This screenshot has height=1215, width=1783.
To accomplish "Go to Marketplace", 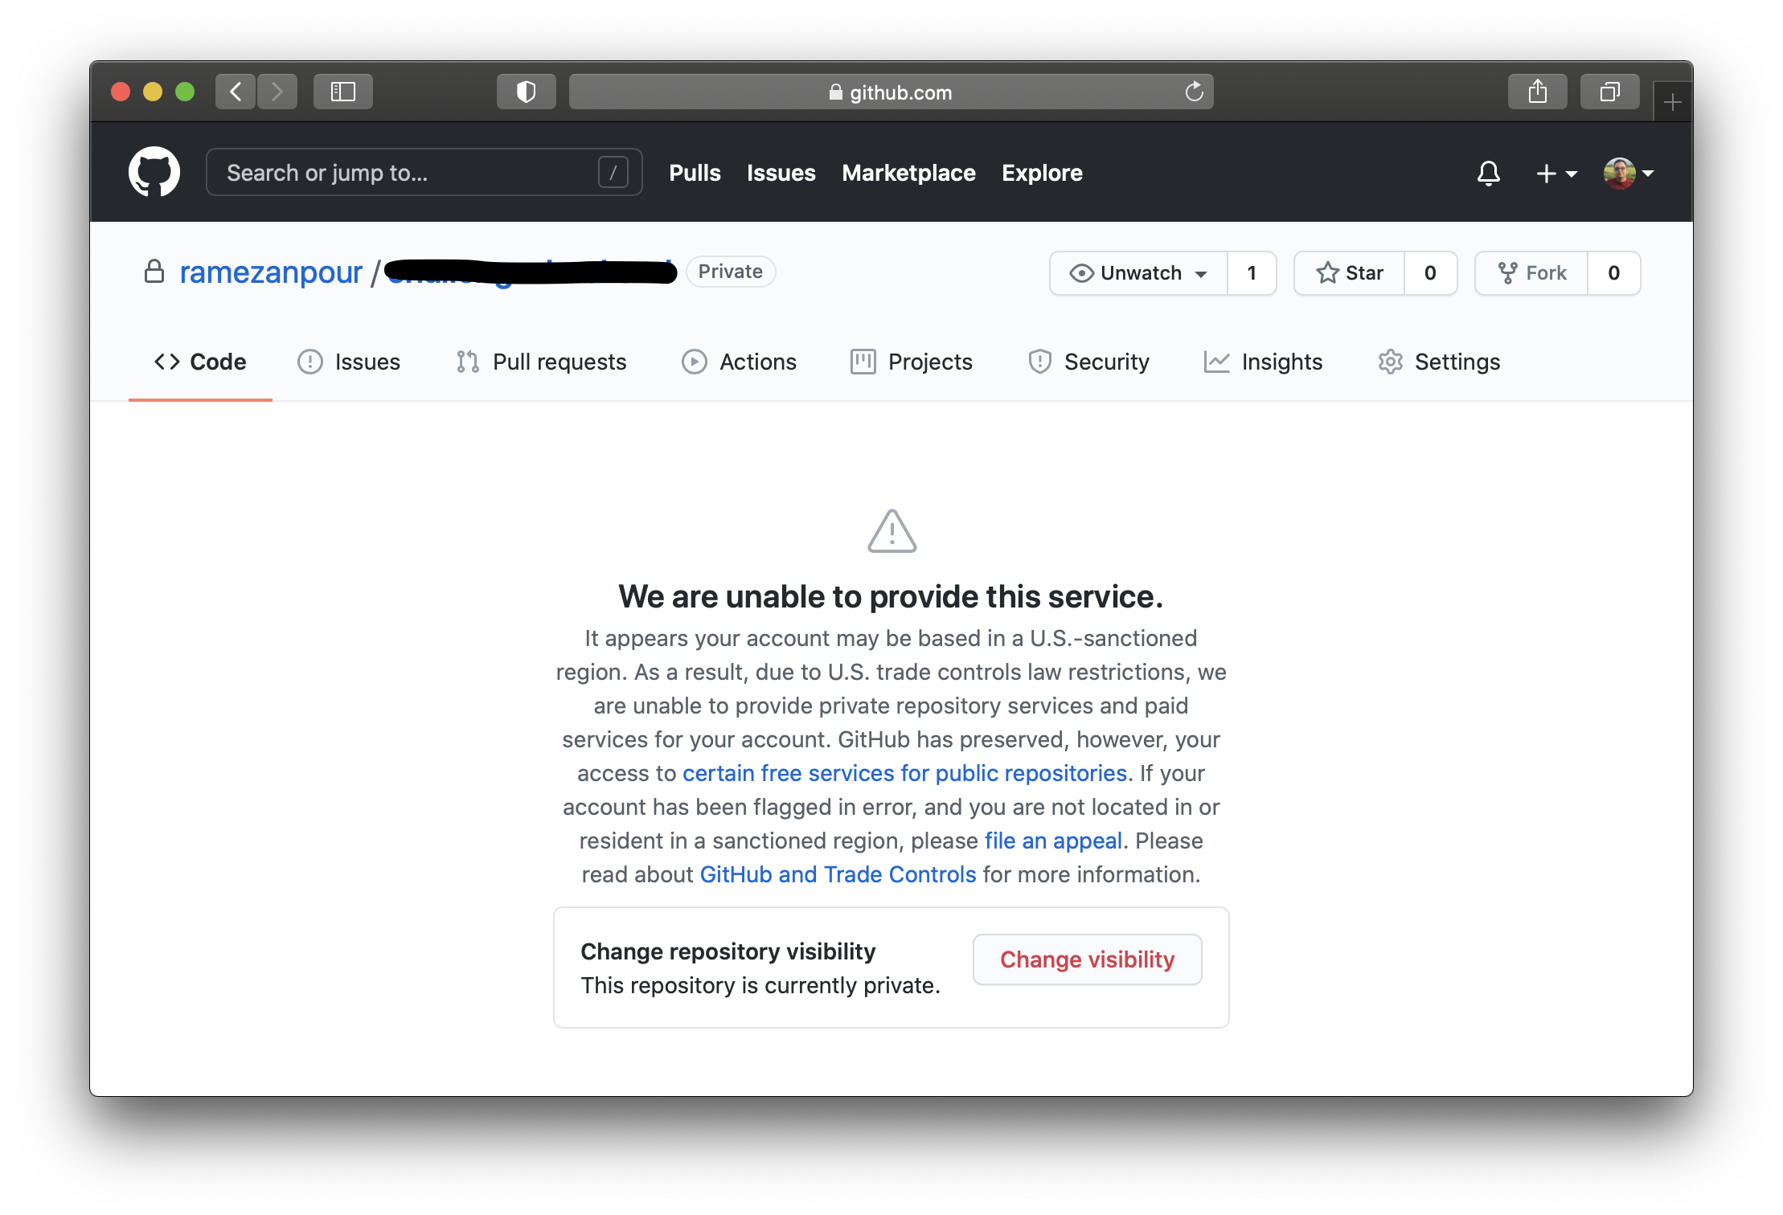I will pyautogui.click(x=908, y=173).
